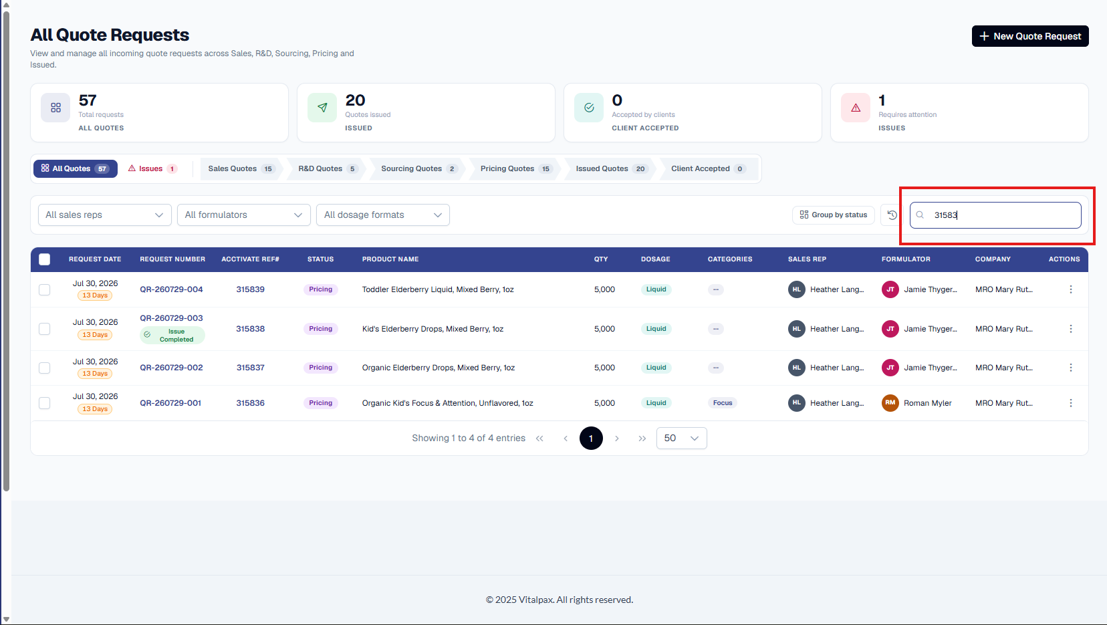Open the All dosage formats dropdown
Viewport: 1107px width, 625px height.
pyautogui.click(x=383, y=215)
